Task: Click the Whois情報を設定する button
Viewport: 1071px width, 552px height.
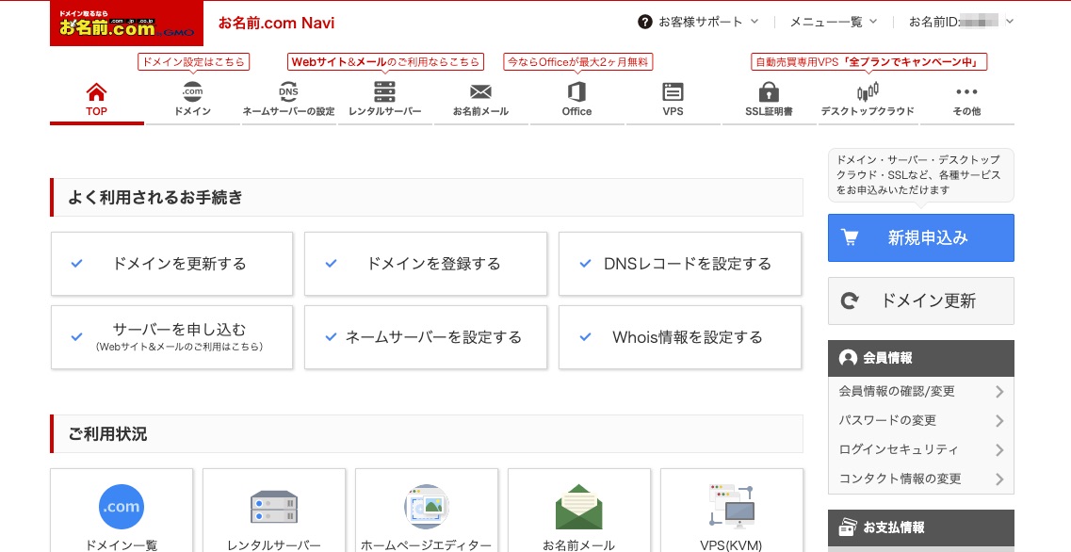Action: pos(680,337)
